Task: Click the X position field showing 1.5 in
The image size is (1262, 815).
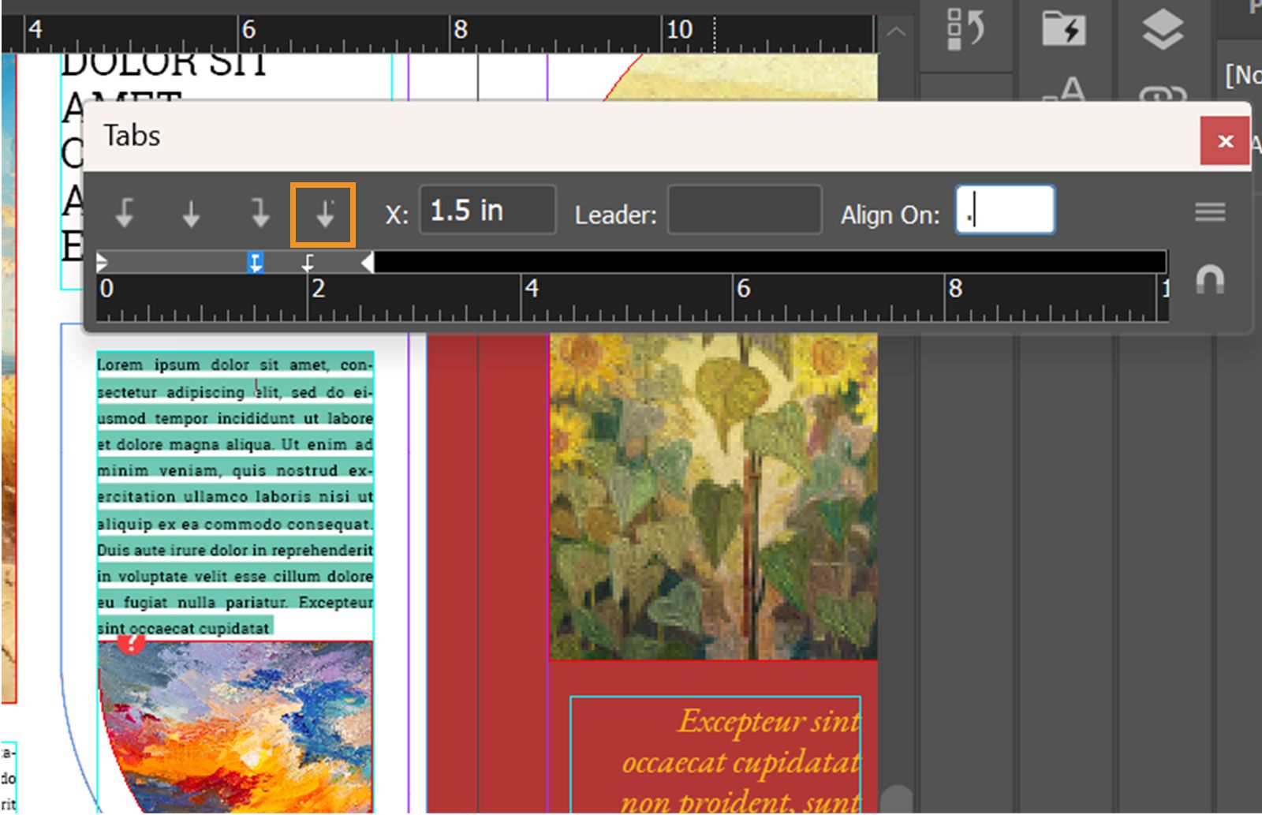Action: pyautogui.click(x=487, y=210)
